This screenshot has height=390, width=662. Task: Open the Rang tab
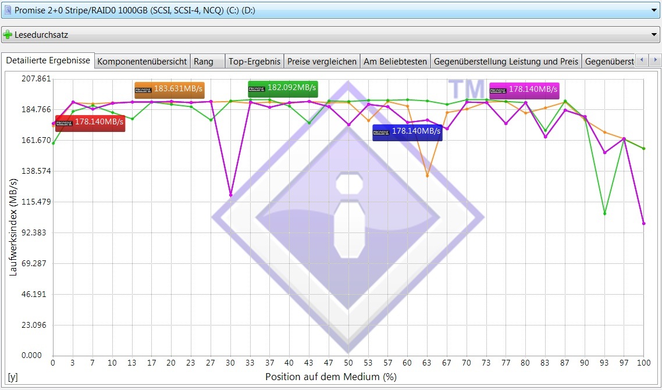pos(207,62)
